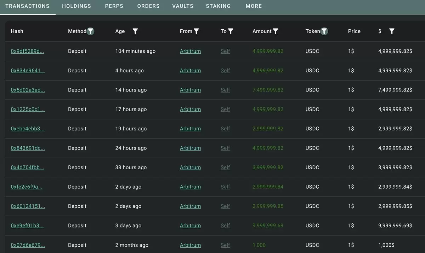Open the More menu tab
This screenshot has height=253, width=425.
[x=254, y=6]
